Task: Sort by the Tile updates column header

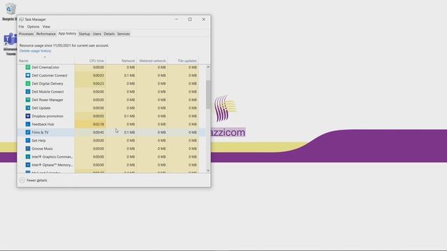Action: tap(183, 61)
